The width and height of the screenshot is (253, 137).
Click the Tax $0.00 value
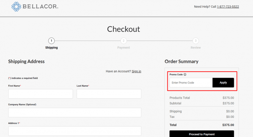tap(230, 117)
